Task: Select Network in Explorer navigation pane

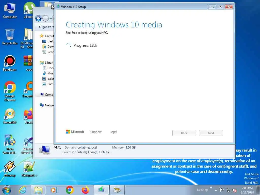Action: pyautogui.click(x=46, y=105)
